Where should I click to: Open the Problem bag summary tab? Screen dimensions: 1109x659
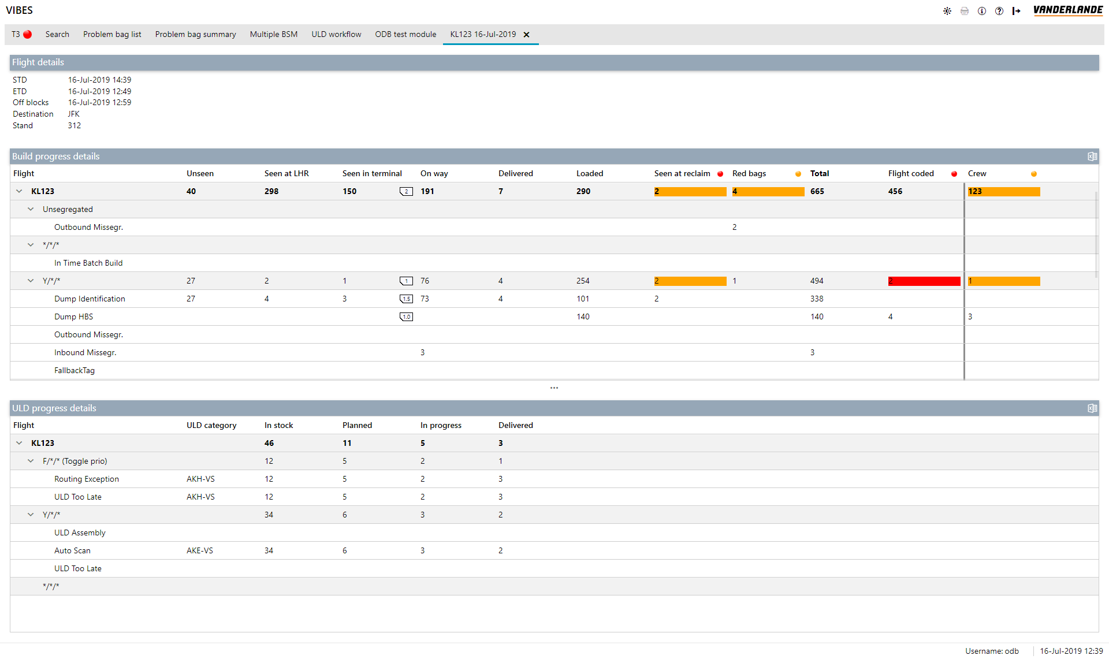(195, 35)
